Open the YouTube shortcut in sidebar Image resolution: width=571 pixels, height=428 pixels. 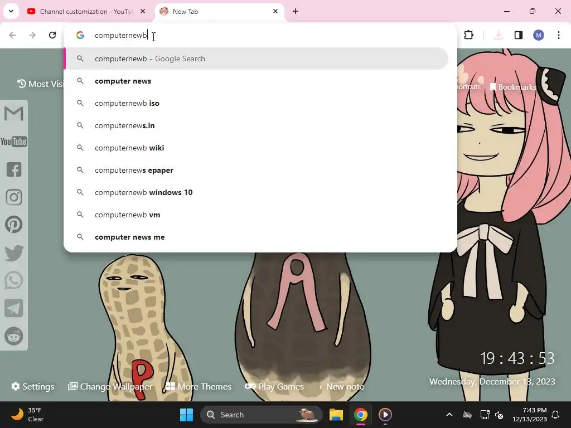coord(14,142)
